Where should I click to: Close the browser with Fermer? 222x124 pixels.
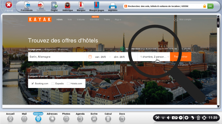tap(9, 6)
